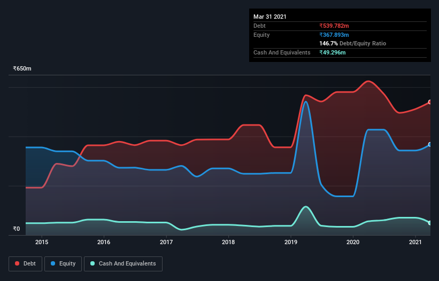Click the teal Cash legend dot

(93, 263)
